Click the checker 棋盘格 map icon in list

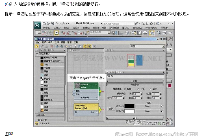coord(41,79)
